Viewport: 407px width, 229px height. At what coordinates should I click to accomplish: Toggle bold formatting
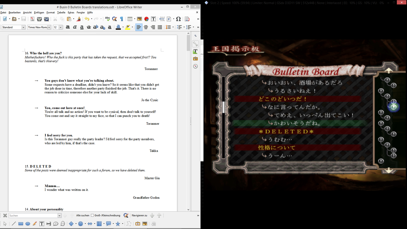(68, 27)
